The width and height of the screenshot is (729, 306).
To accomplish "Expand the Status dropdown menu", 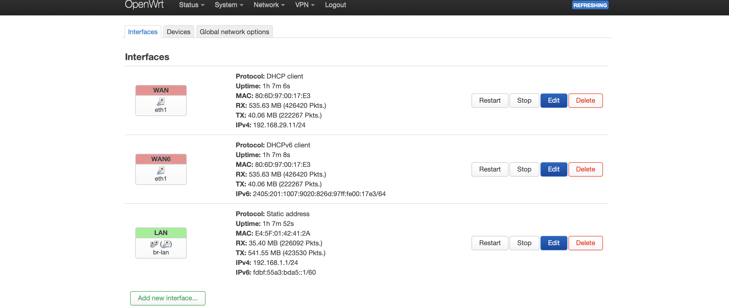I will click(191, 5).
